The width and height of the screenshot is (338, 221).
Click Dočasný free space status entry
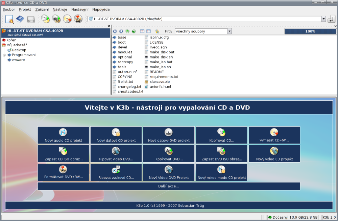[x=293, y=217]
